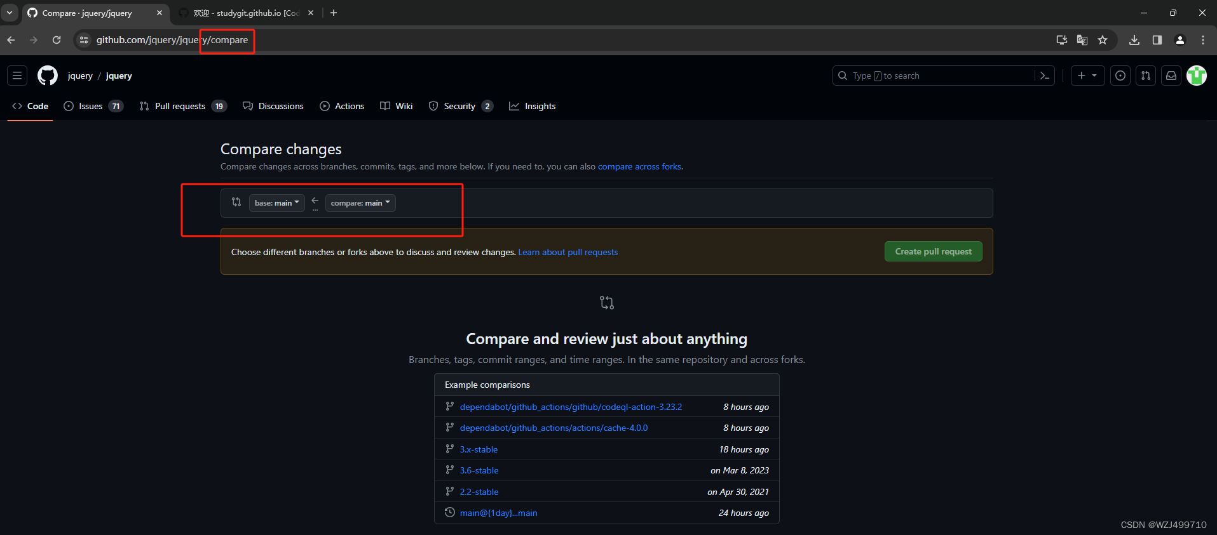Screen dimensions: 1217x535
Task: Open the Issues tab
Action: 93,106
